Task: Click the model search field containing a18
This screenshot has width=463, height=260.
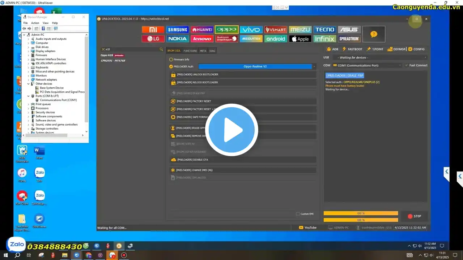Action: (x=132, y=49)
